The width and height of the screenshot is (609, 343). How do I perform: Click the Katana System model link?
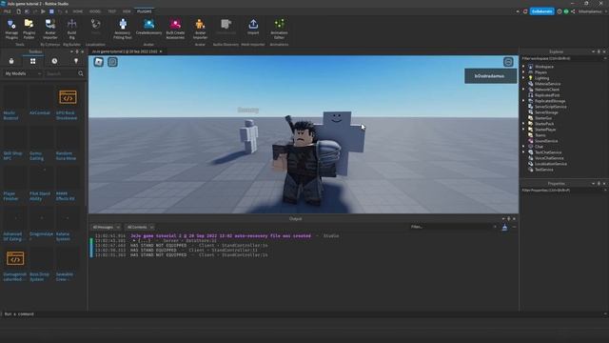tap(63, 236)
